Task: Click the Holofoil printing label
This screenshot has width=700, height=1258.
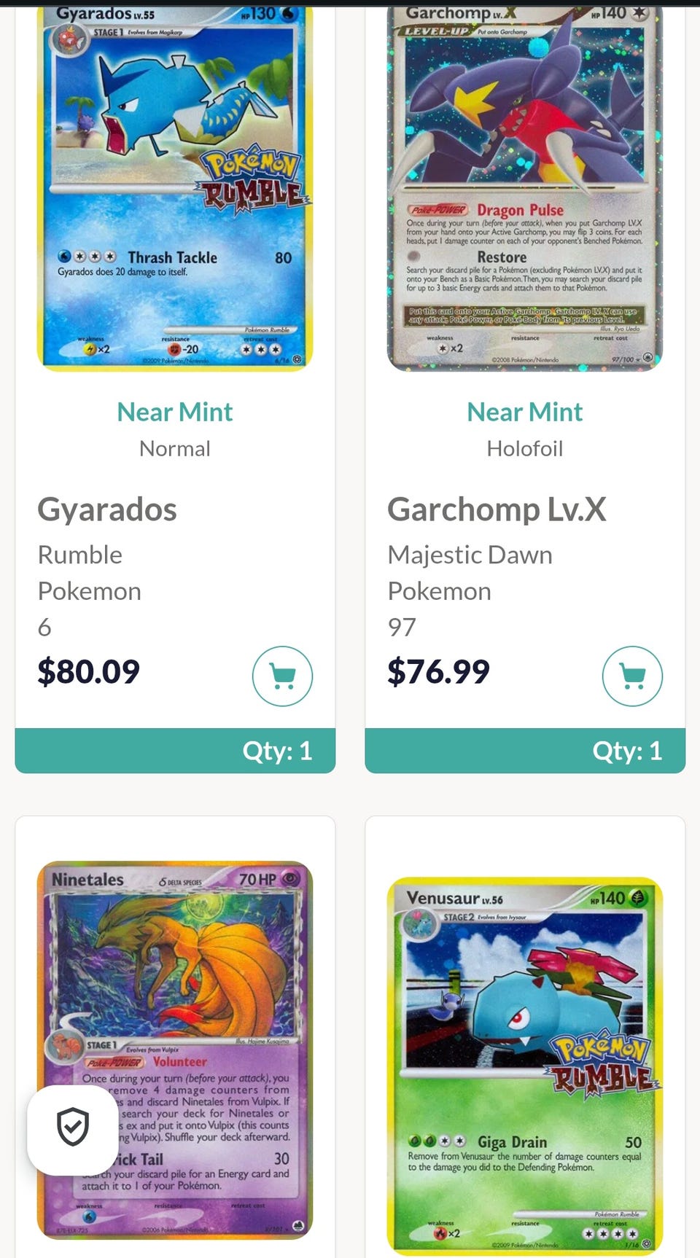Action: coord(525,448)
